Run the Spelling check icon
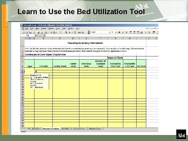The height and width of the screenshot is (141, 188). [46, 32]
